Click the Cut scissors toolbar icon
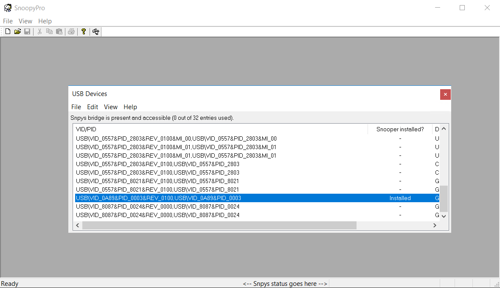This screenshot has height=288, width=500. tap(39, 31)
